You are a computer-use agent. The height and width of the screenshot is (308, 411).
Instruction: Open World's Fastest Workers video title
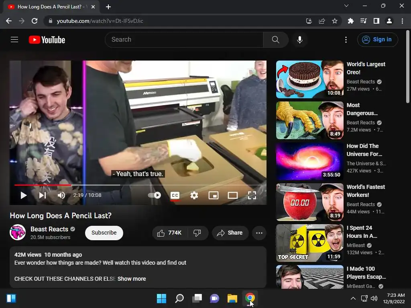pyautogui.click(x=366, y=191)
